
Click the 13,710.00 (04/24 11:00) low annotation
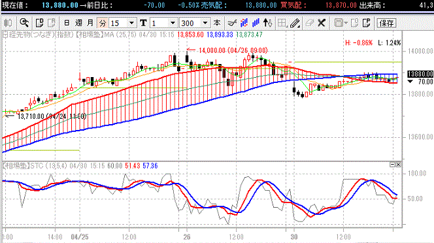tap(52, 116)
